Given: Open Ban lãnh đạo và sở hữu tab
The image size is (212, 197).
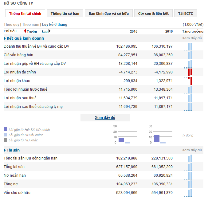Looking at the screenshot, I should point(109,14).
